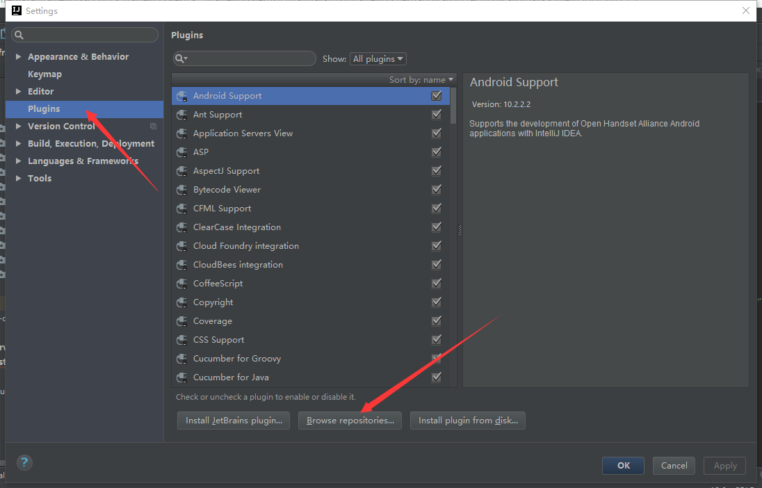Open the Editor settings category
The height and width of the screenshot is (488, 762).
(x=41, y=91)
